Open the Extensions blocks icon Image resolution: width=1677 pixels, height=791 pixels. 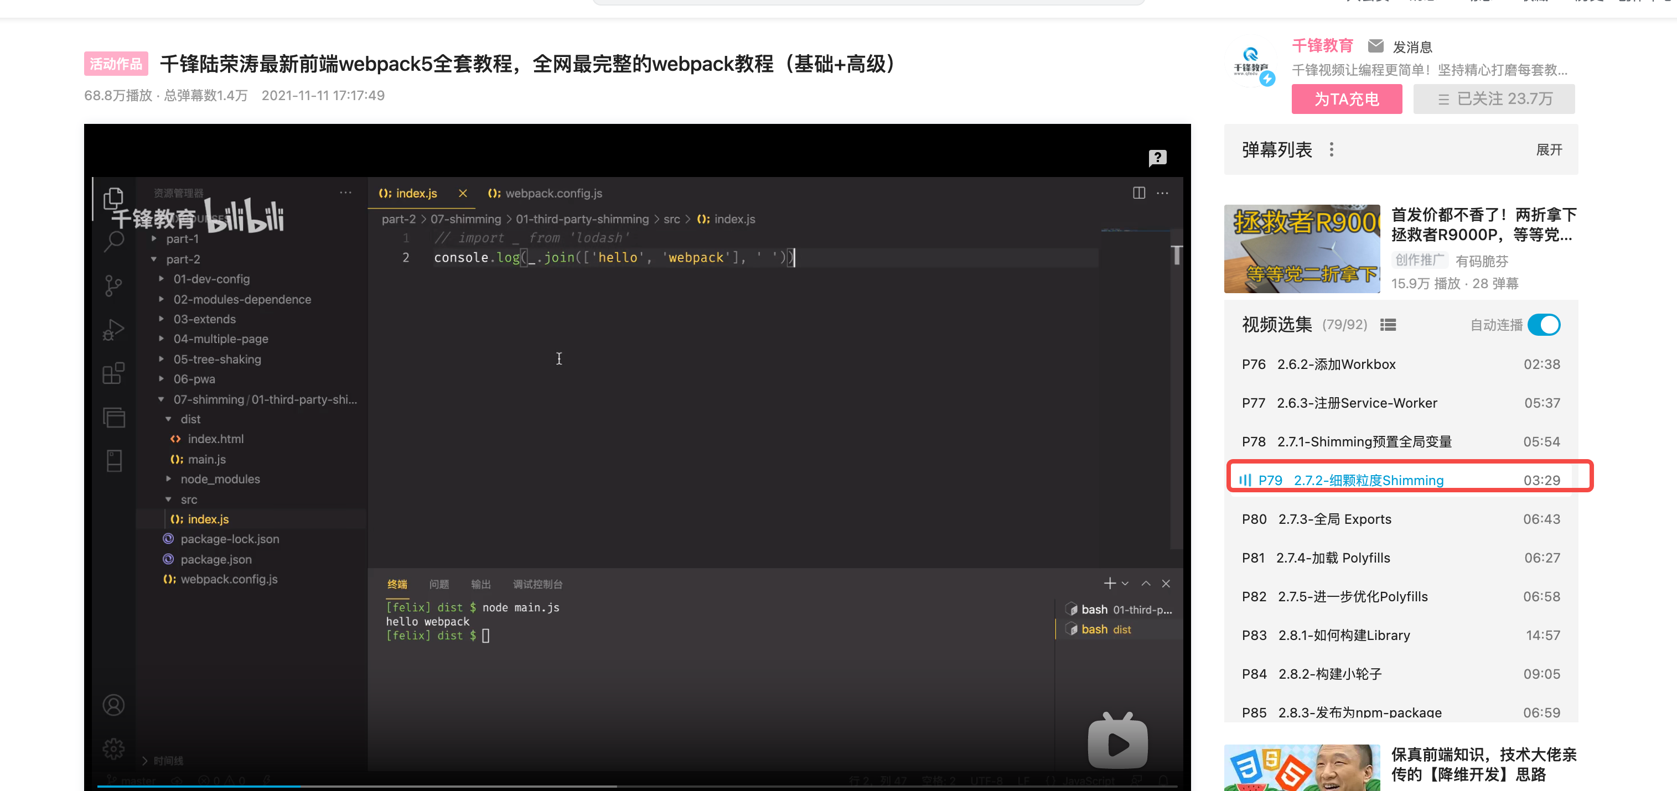[x=114, y=373]
